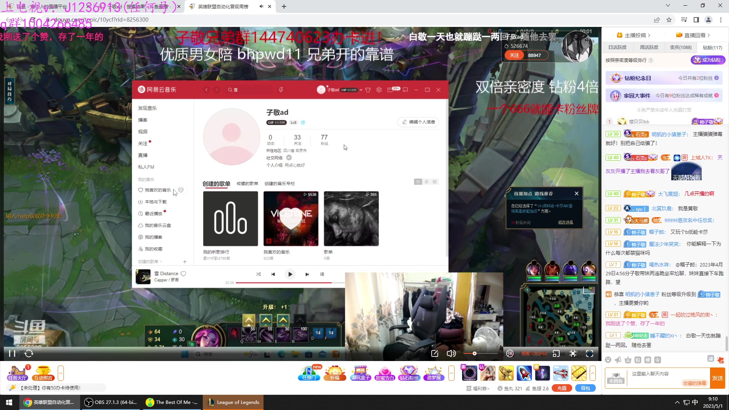Open the emoji picker in chat toolbar
This screenshot has height=410, width=729.
(x=608, y=360)
